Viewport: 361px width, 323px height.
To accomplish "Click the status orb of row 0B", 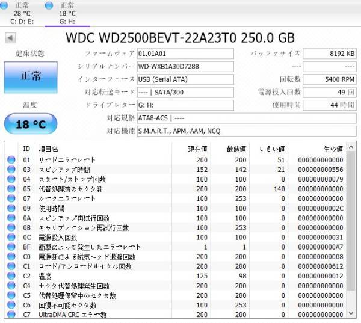I will tap(11, 227).
